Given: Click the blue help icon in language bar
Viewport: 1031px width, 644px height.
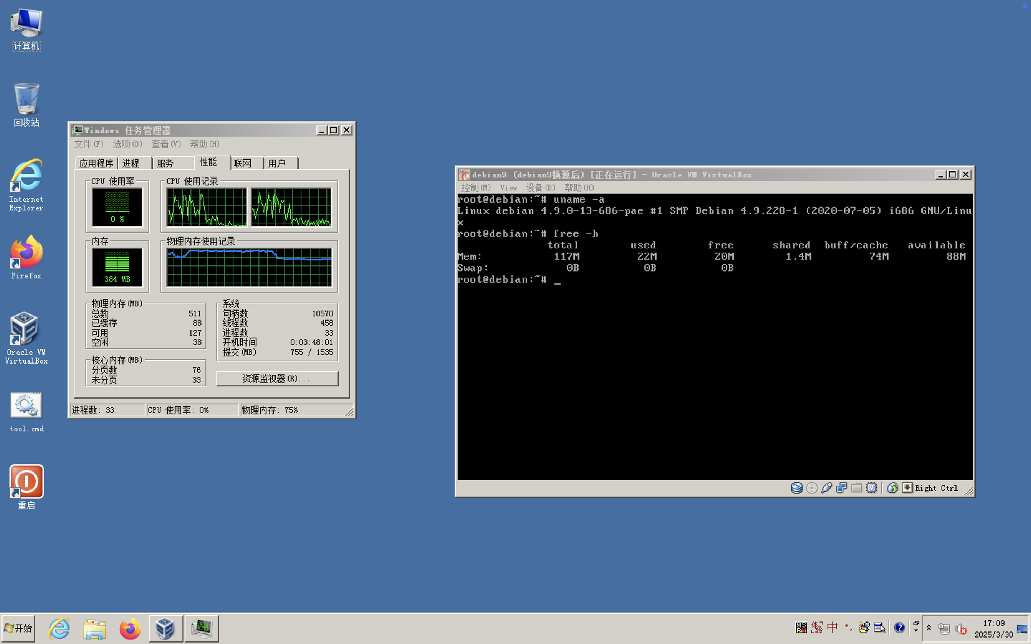Looking at the screenshot, I should [x=899, y=628].
